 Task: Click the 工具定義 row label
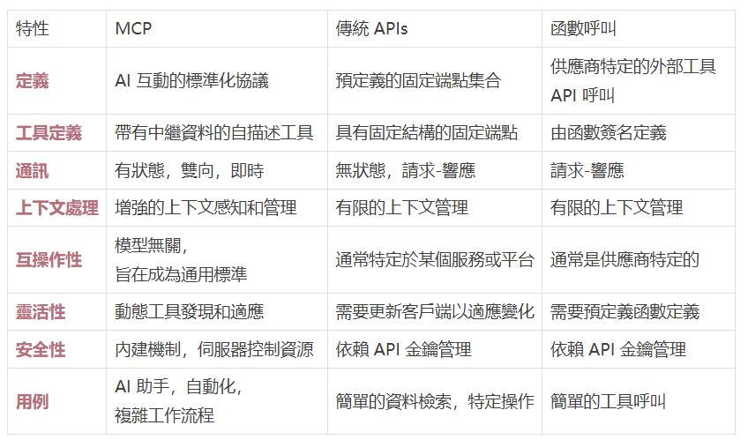[49, 133]
